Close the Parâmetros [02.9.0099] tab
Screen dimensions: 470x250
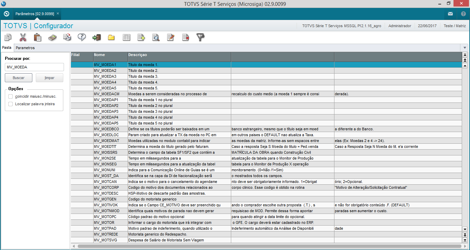point(58,13)
